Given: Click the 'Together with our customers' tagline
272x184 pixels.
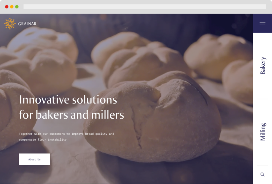Looking at the screenshot, I should click(67, 134).
